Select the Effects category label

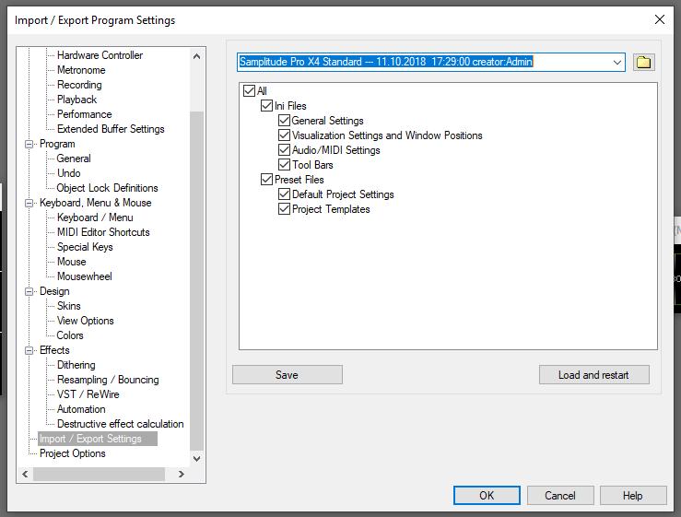(x=54, y=350)
